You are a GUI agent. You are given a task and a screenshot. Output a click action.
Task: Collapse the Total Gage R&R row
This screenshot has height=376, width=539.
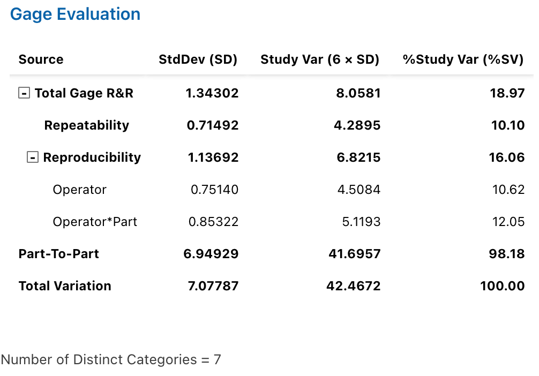(24, 93)
